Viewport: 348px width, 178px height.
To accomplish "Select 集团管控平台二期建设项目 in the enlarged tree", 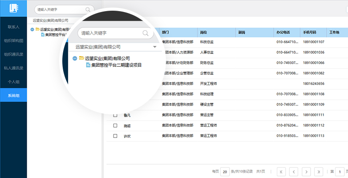I will pyautogui.click(x=116, y=65).
